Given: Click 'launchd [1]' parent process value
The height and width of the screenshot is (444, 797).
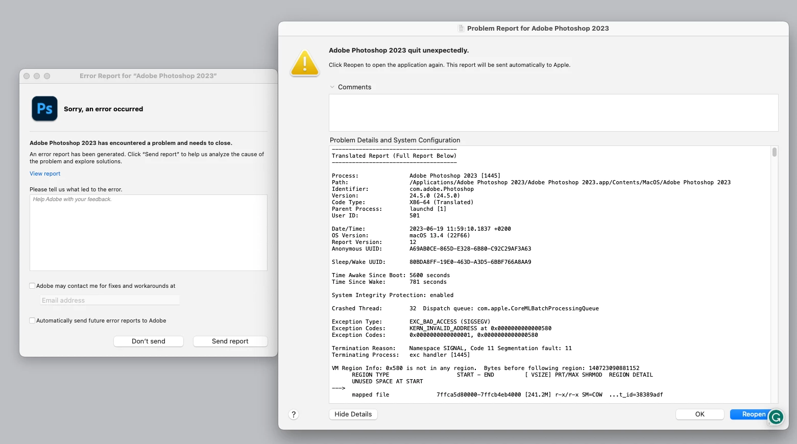Looking at the screenshot, I should (x=428, y=209).
